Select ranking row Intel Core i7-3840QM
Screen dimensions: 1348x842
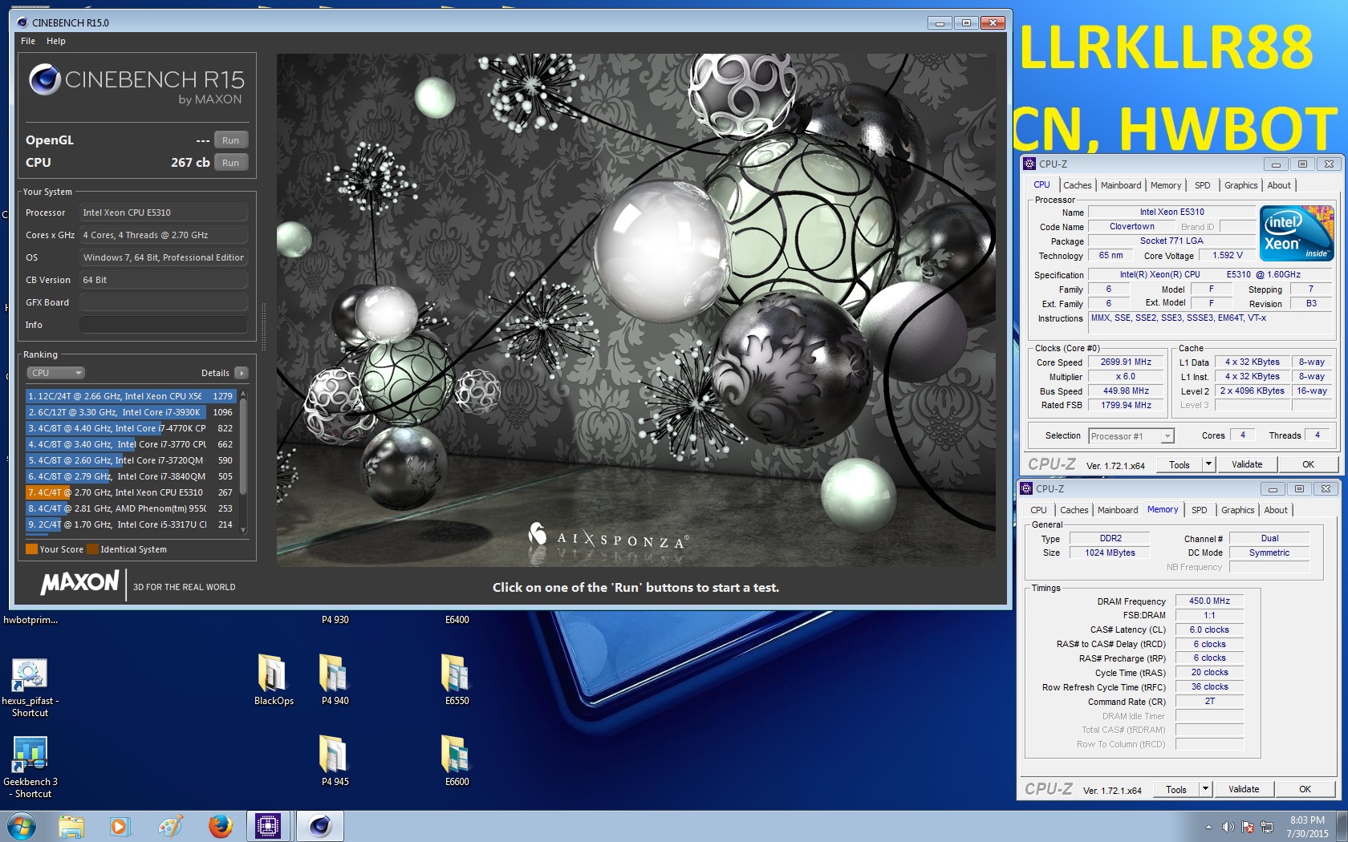(130, 476)
